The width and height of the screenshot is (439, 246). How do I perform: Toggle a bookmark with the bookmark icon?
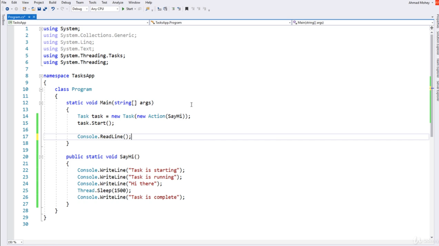point(187,9)
